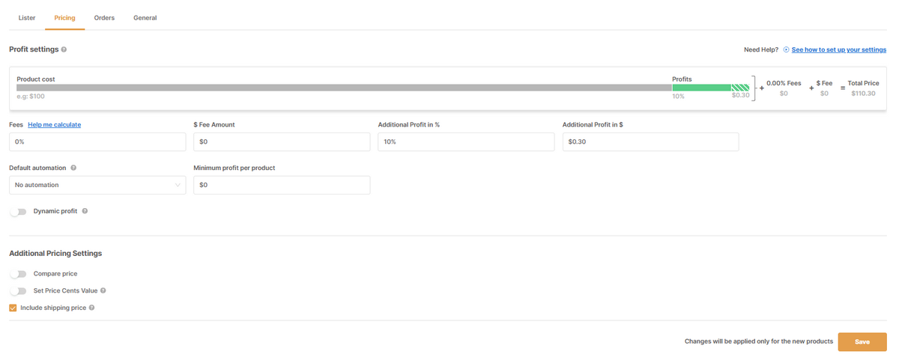Click help icon beside Set Price Cents Value
The height and width of the screenshot is (360, 899).
[103, 290]
